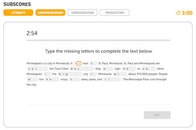Click the blanks in word starting 'wi'
This screenshot has width=196, height=130.
click(123, 74)
